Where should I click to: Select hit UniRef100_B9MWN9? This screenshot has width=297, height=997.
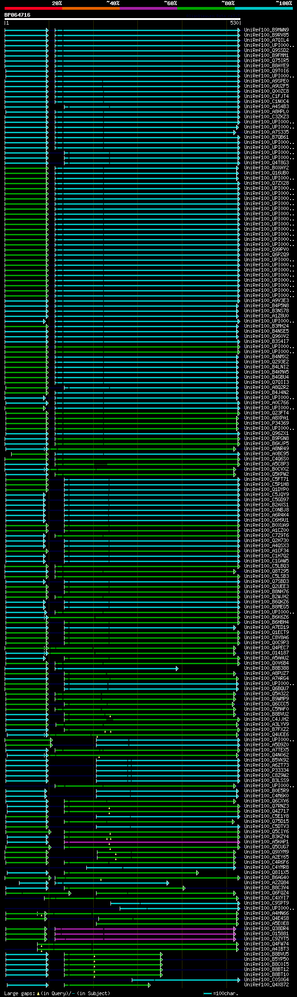(266, 30)
